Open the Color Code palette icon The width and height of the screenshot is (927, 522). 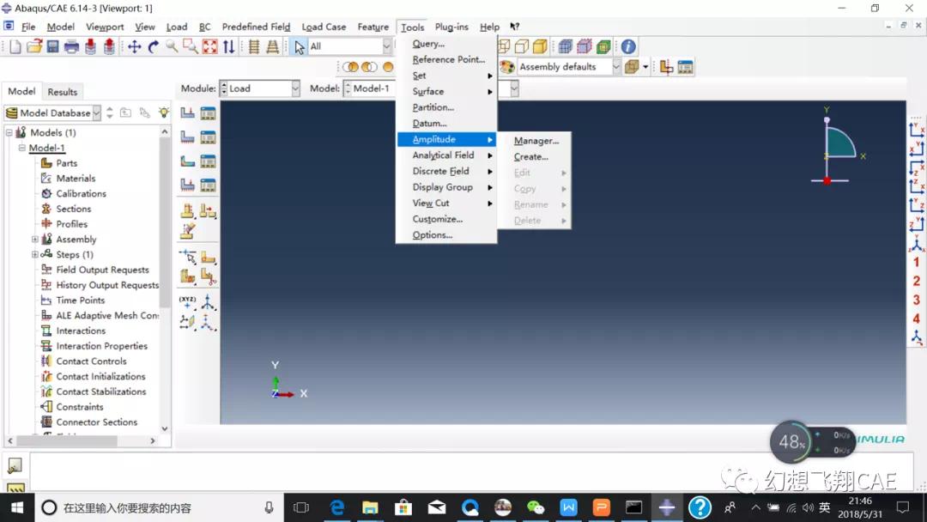(x=506, y=67)
